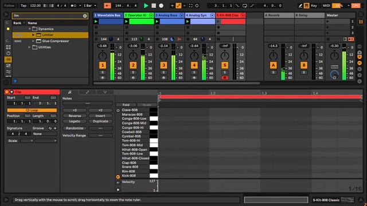Clear the browser search field
This screenshot has width=367, height=206.
pos(85,15)
